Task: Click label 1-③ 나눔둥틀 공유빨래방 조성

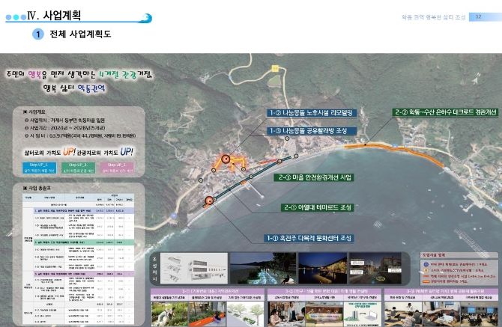Action: (306, 130)
